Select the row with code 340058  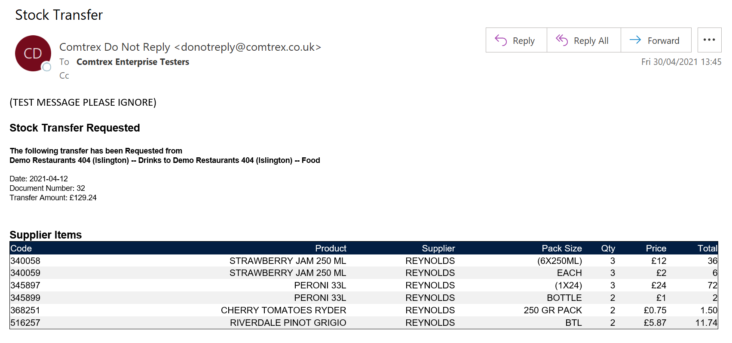click(x=364, y=261)
